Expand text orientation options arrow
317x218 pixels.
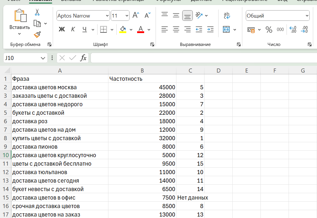(206, 16)
